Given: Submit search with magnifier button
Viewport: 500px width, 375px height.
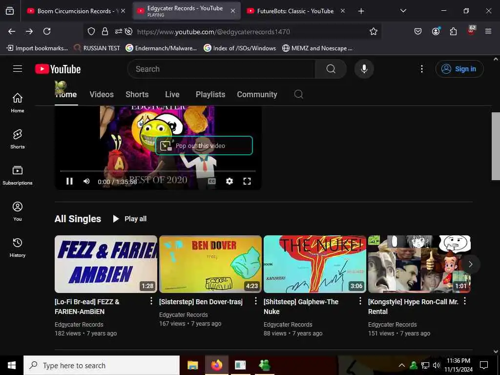Looking at the screenshot, I should coord(331,69).
